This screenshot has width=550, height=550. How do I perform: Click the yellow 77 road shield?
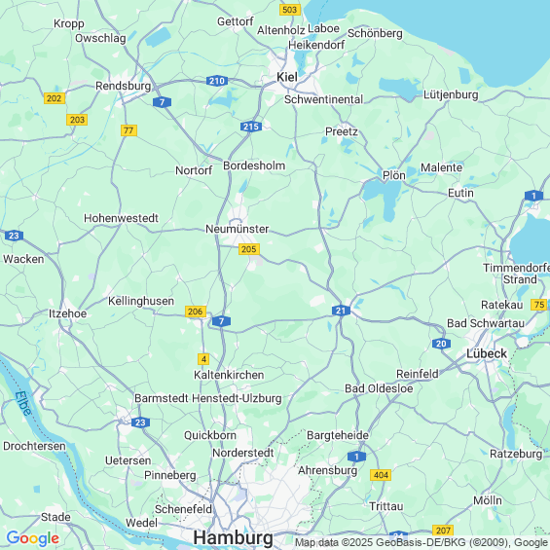128,130
